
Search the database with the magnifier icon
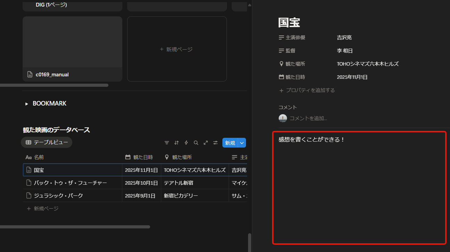click(196, 143)
